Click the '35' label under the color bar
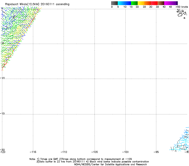 [x=157, y=7]
